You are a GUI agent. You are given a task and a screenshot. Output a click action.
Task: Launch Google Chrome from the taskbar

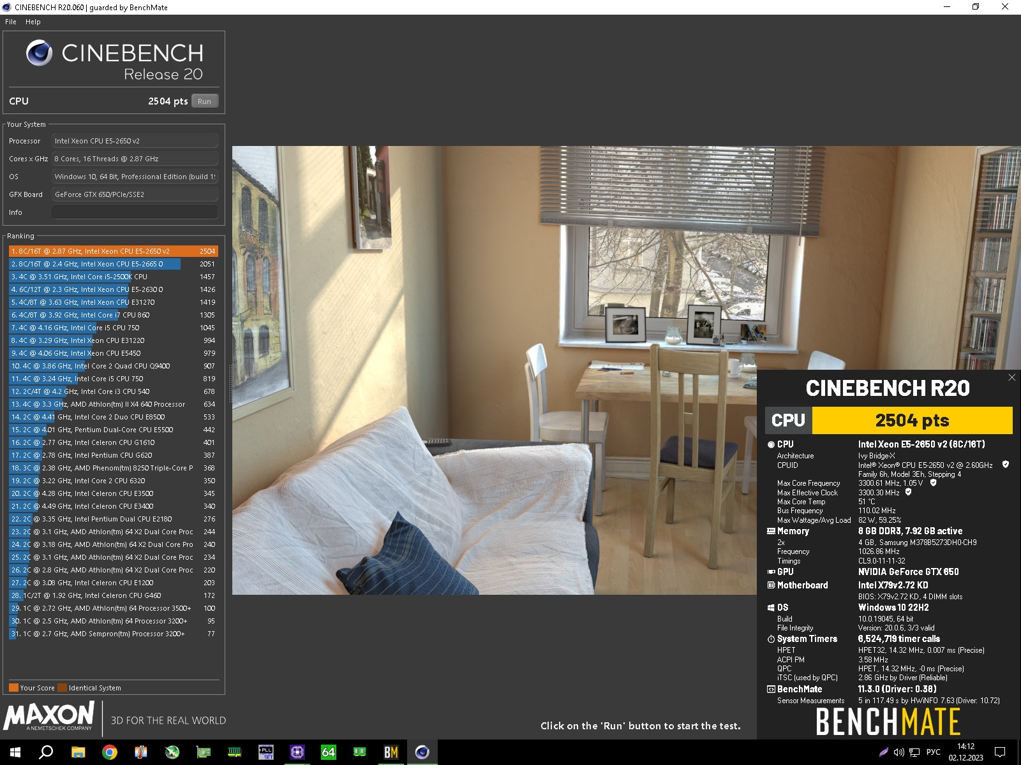[109, 752]
